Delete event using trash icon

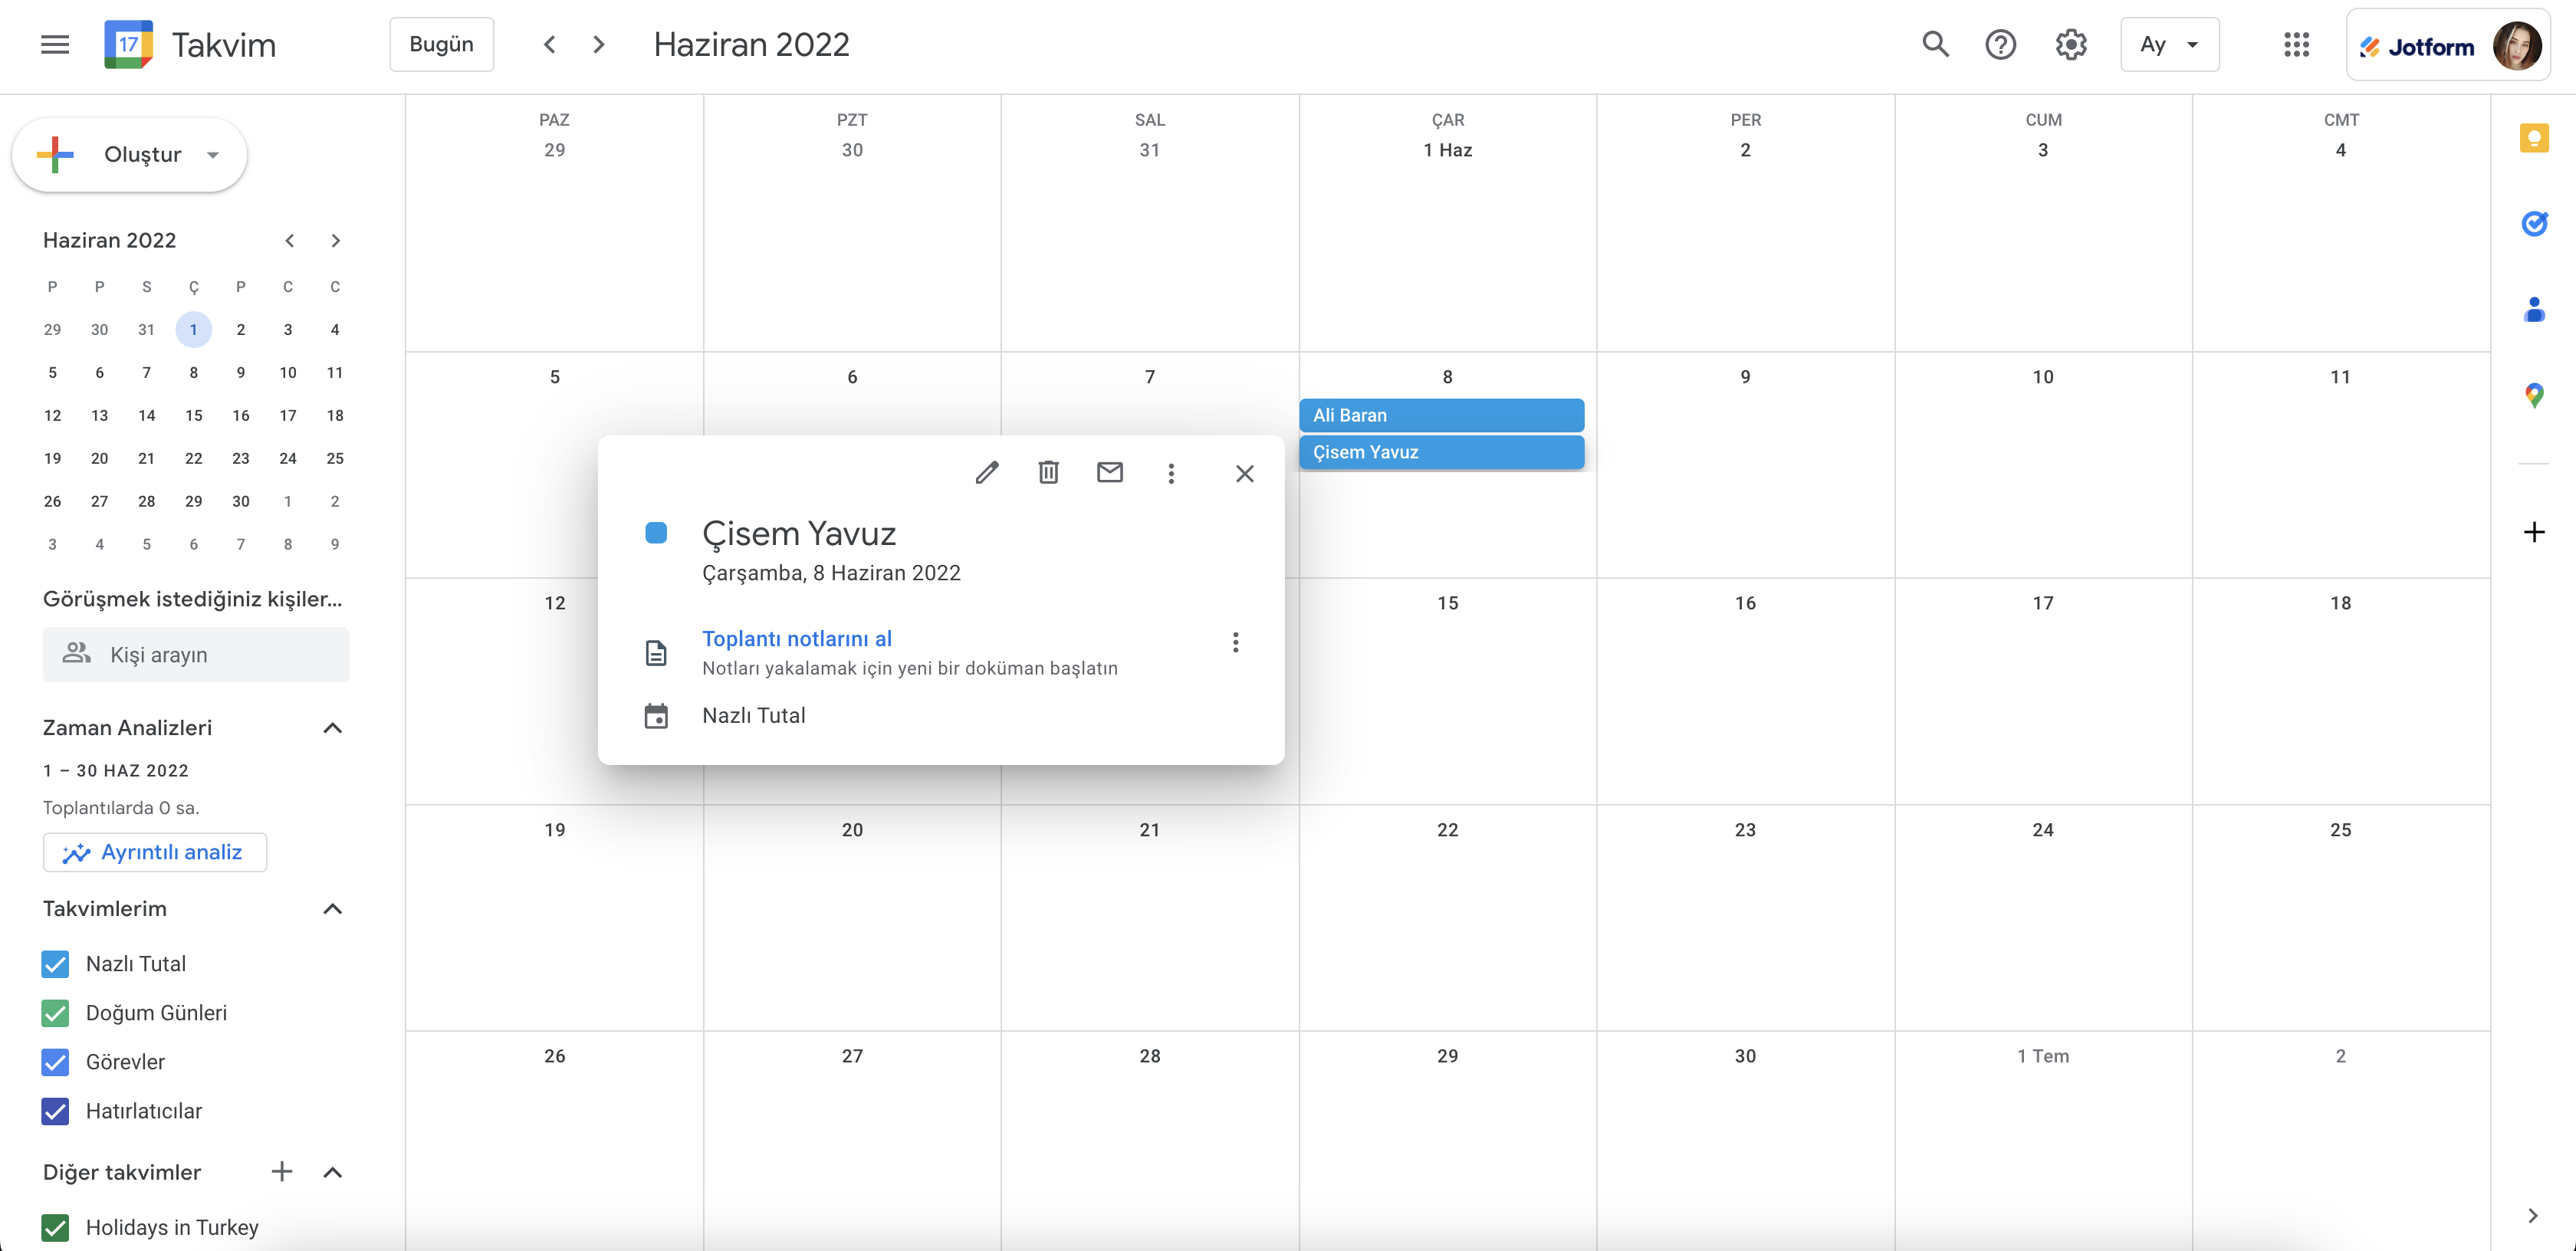[1048, 473]
